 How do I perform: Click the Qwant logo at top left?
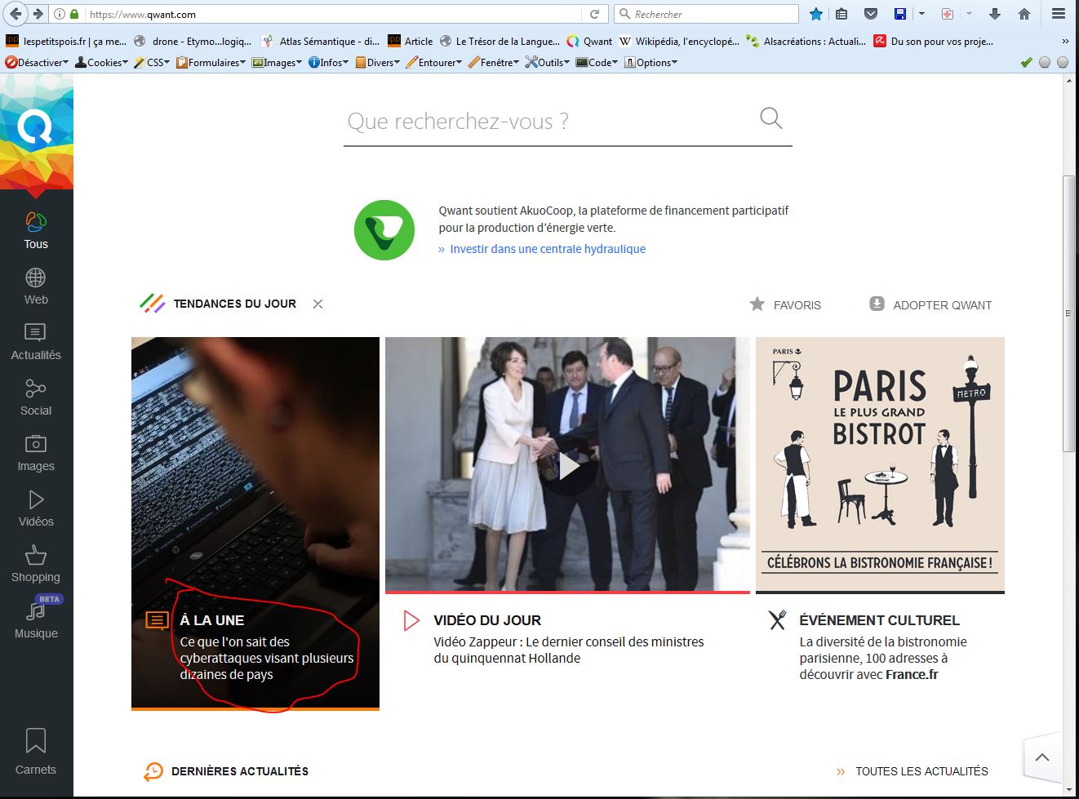(x=36, y=128)
